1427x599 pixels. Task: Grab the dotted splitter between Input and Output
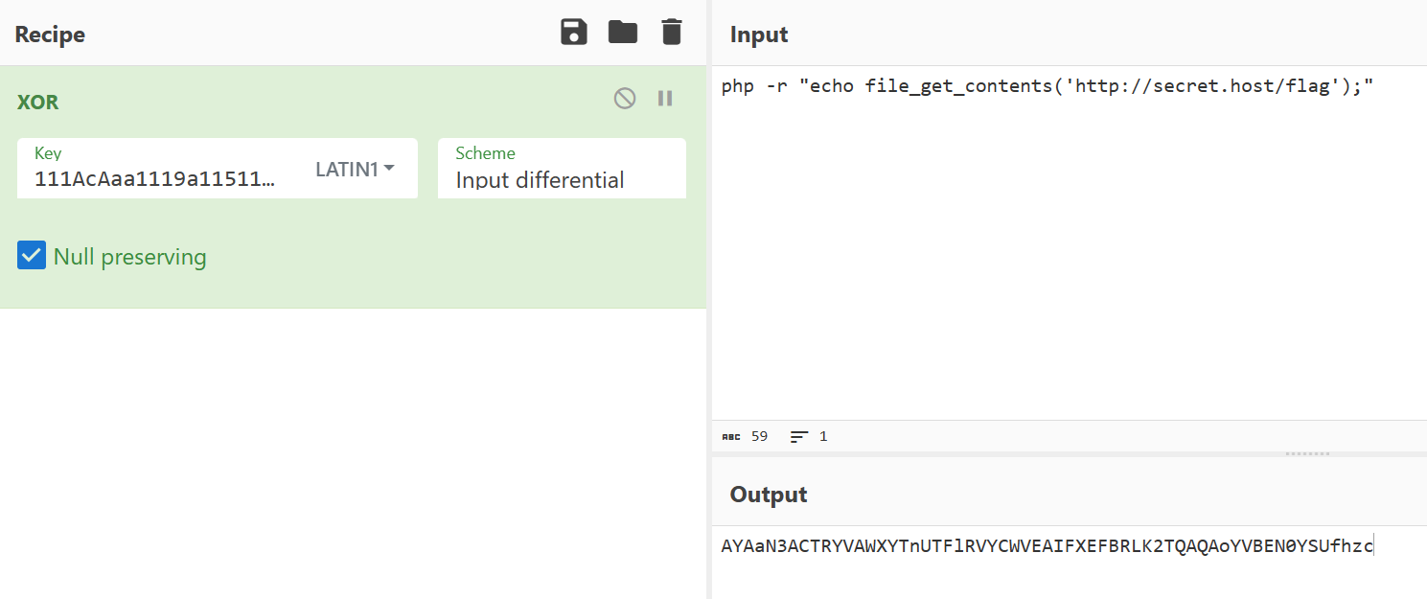(x=1306, y=453)
